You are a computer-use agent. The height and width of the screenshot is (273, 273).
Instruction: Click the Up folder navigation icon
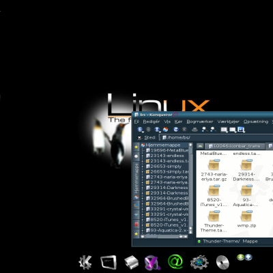(157, 130)
